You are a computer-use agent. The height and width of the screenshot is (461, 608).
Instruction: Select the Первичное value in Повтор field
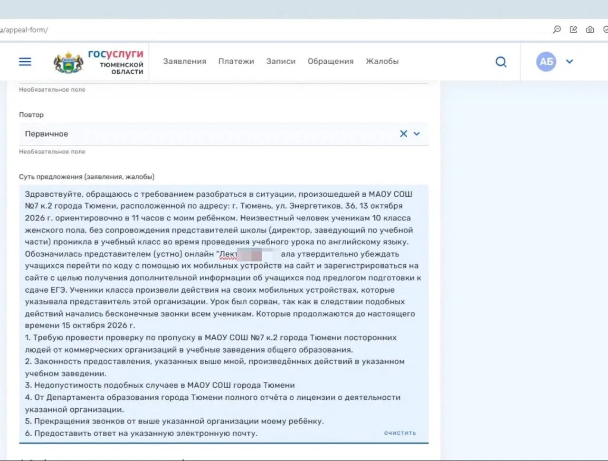[x=47, y=134]
